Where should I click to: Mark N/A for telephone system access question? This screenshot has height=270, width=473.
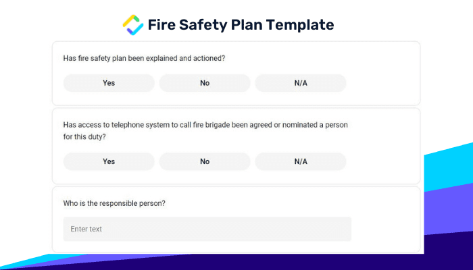click(301, 161)
